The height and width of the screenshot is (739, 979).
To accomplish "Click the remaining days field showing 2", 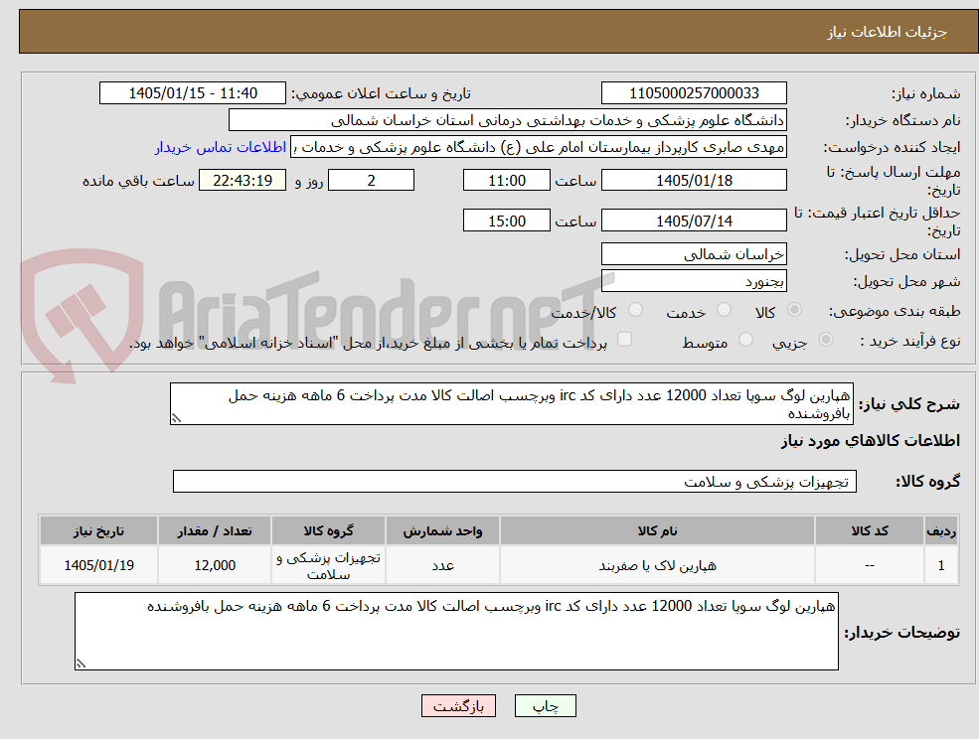I will click(x=371, y=181).
